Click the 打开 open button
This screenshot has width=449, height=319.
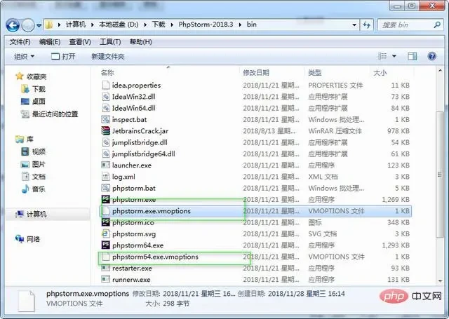63,56
